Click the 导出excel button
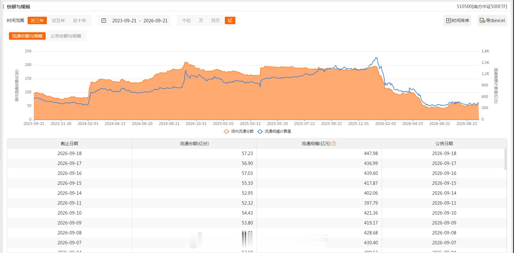Screen dimensions: 514x253 [492, 20]
